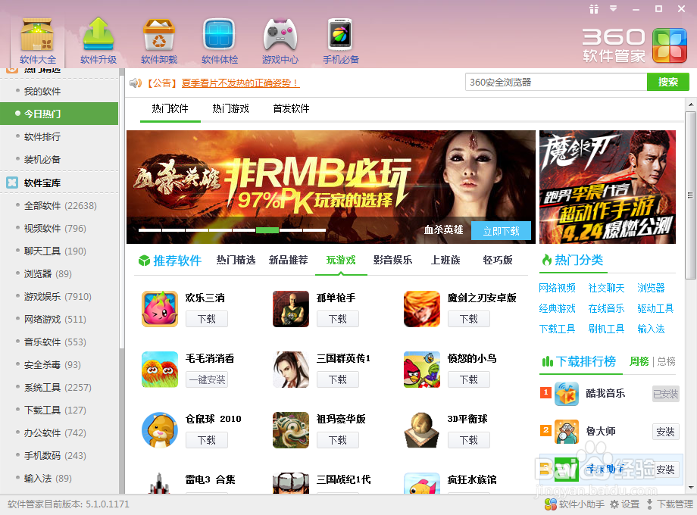Screen dimensions: 697x515
Task: Switch to the 首发软件 tab
Action: (291, 108)
